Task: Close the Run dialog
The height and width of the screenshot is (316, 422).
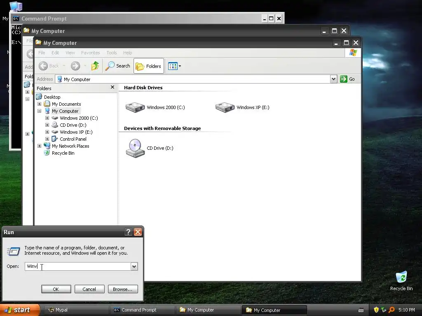Action: [x=138, y=232]
